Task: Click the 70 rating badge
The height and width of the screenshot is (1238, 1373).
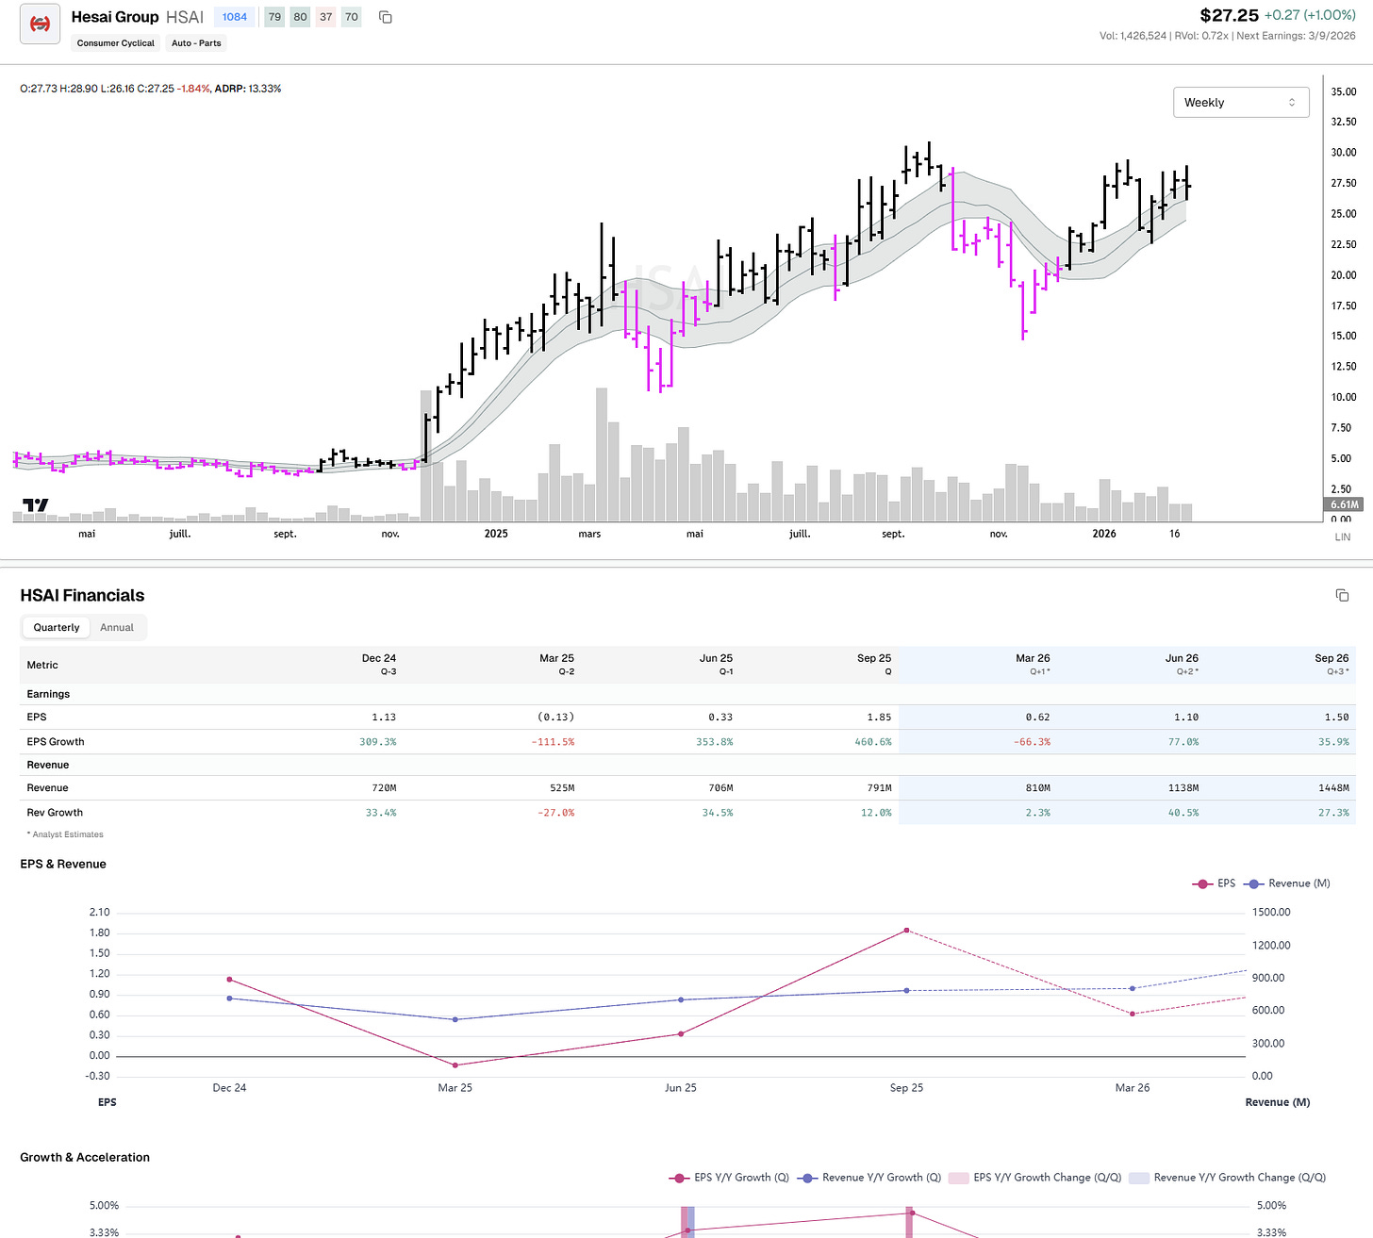Action: pyautogui.click(x=351, y=17)
